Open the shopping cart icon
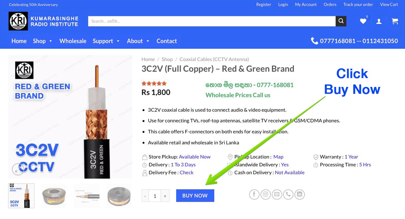405x219 pixels. pyautogui.click(x=395, y=21)
